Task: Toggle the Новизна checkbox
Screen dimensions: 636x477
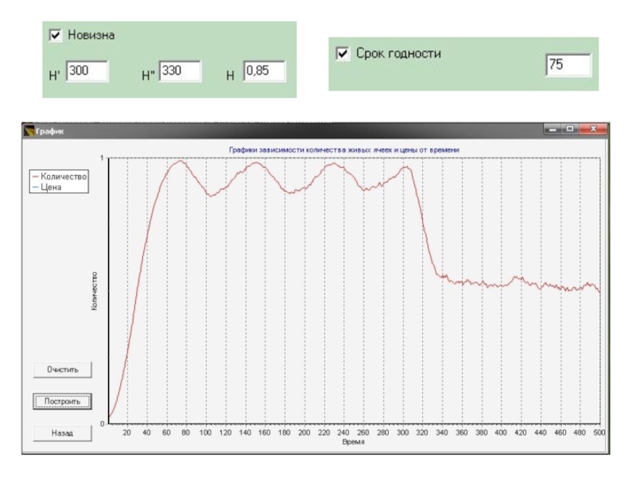Action: tap(56, 36)
